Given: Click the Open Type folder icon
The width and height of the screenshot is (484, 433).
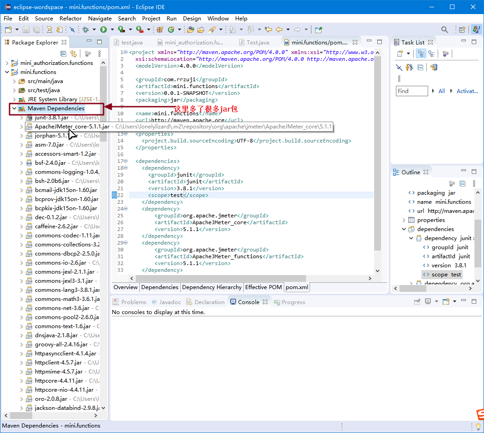Looking at the screenshot, I should pyautogui.click(x=190, y=30).
